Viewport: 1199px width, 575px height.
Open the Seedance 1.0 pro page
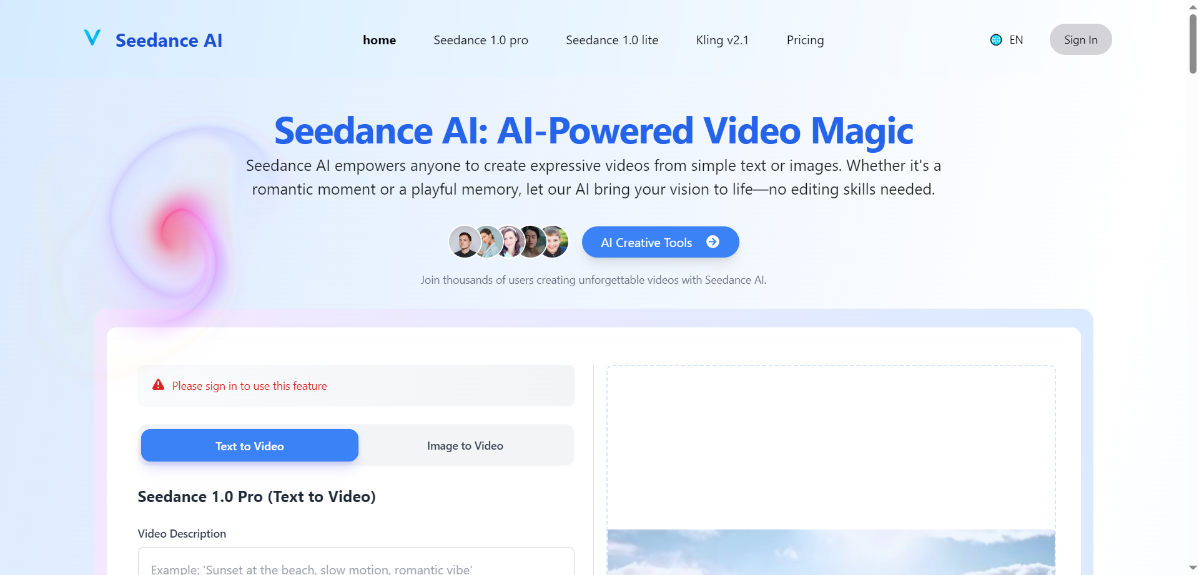pyautogui.click(x=481, y=40)
